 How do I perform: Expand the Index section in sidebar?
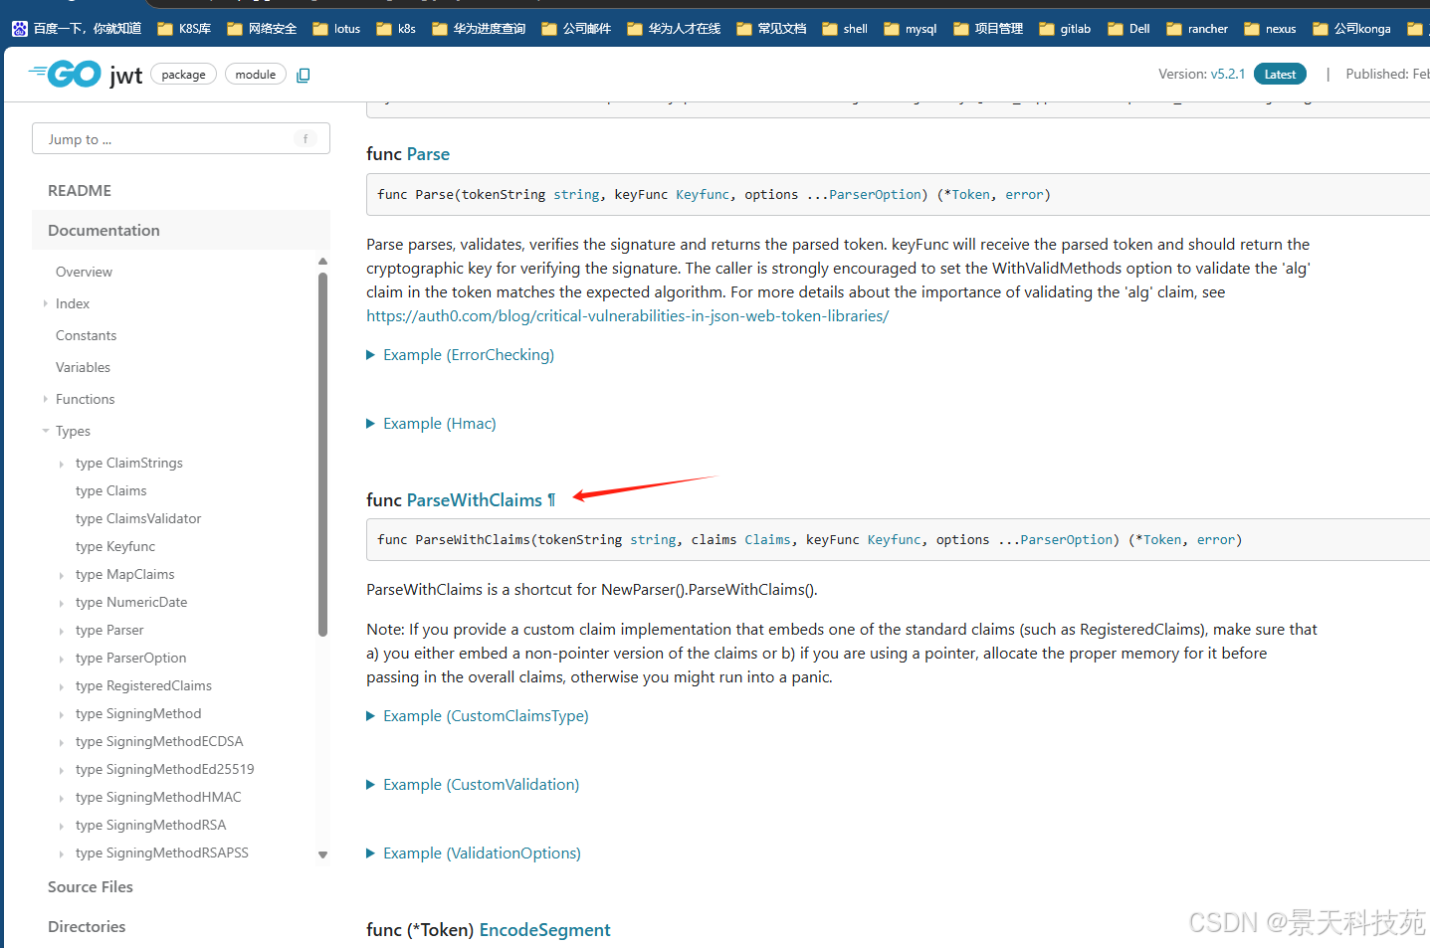click(x=46, y=303)
